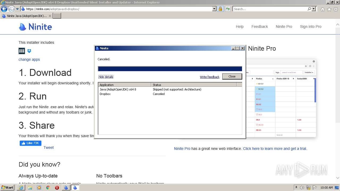
Task: Sort by the Application column header
Action: [125, 85]
